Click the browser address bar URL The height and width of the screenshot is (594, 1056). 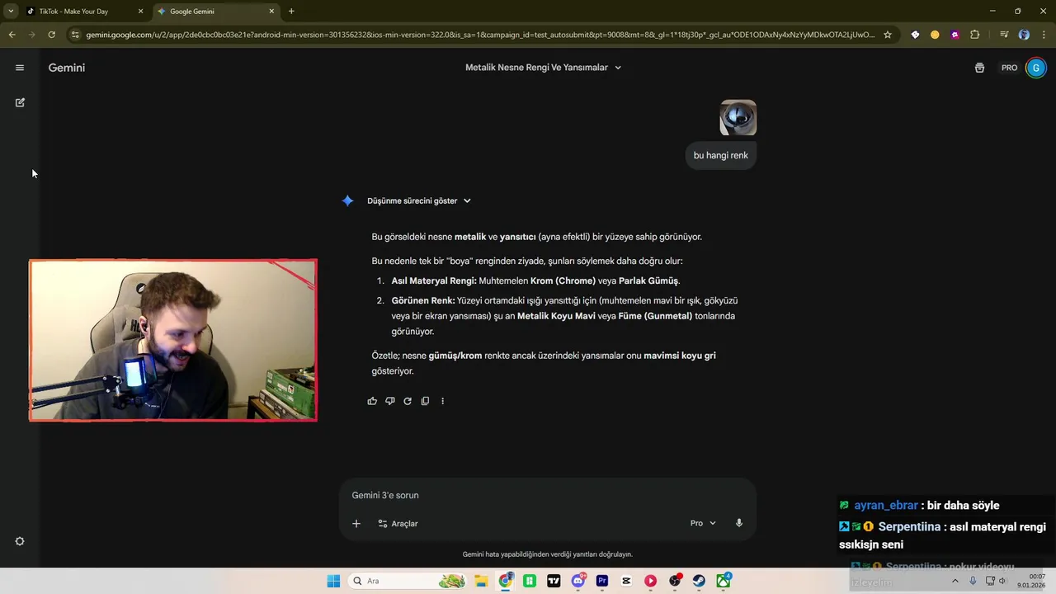480,35
